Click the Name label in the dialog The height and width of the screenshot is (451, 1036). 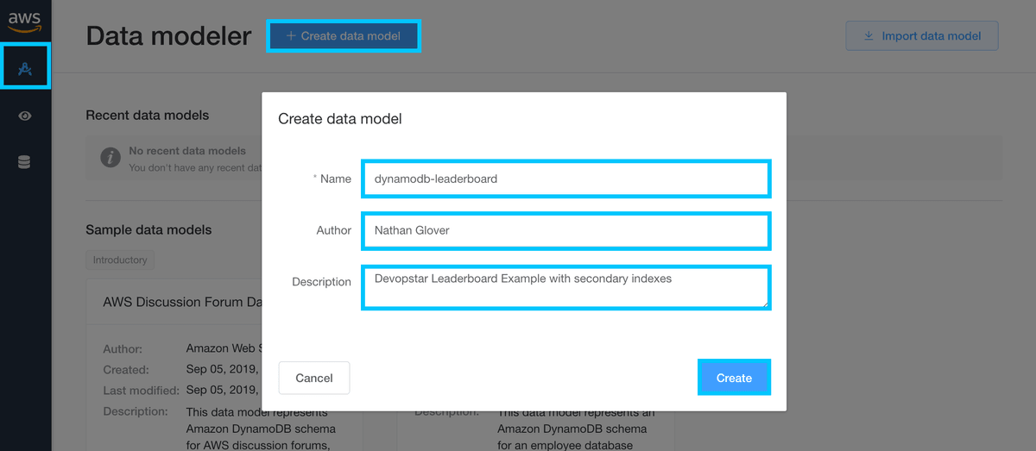coord(335,179)
